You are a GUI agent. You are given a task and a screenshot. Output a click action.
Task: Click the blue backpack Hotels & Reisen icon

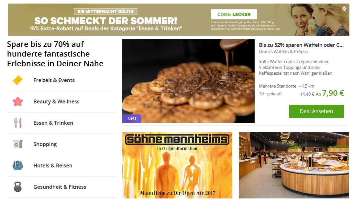click(x=18, y=165)
